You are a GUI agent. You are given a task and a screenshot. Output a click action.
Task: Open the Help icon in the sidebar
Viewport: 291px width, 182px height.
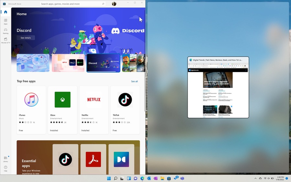click(x=5, y=168)
